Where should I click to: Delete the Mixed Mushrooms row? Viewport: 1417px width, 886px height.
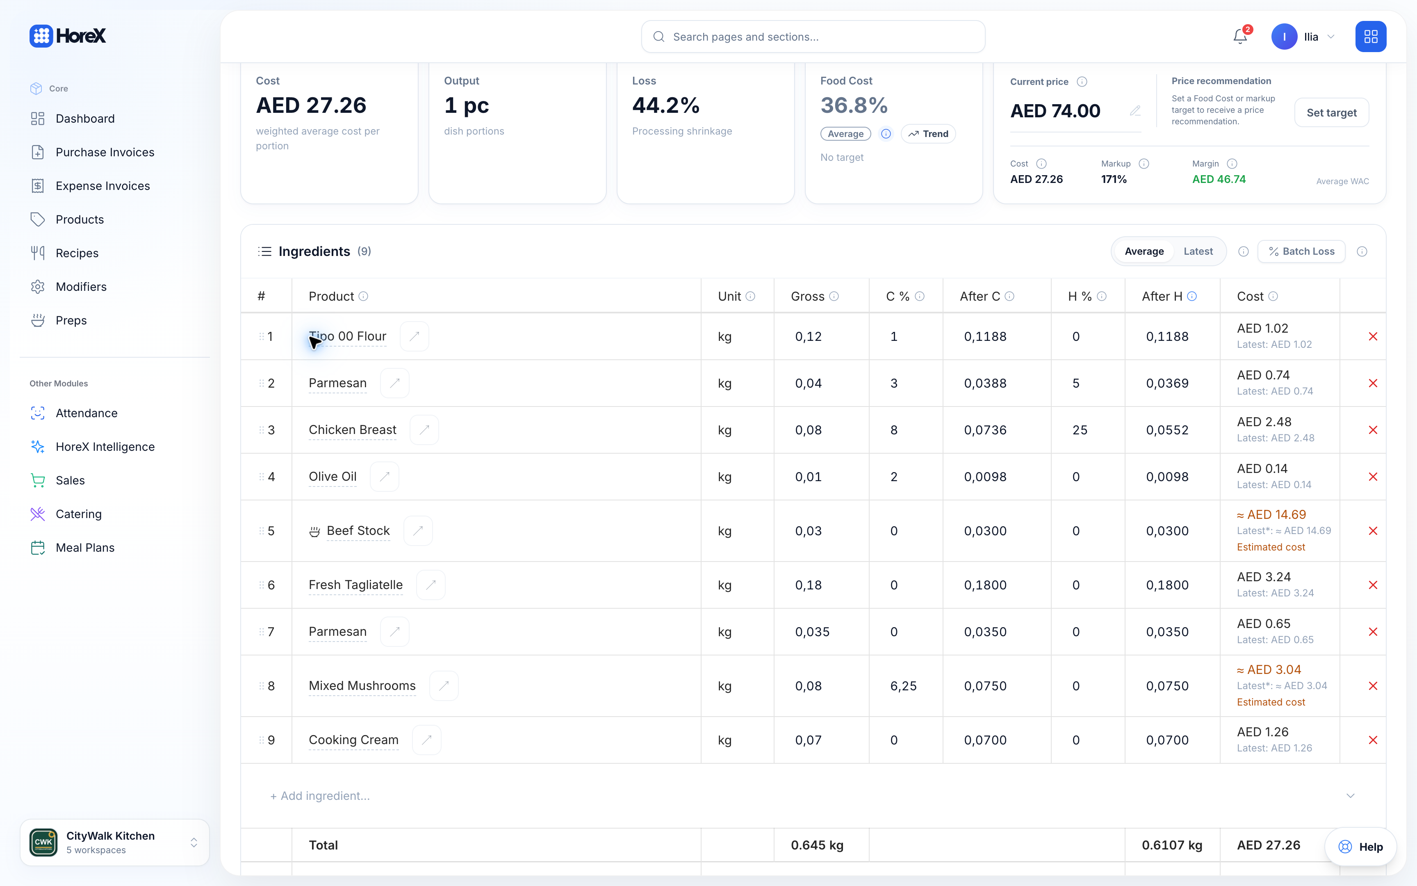point(1372,686)
